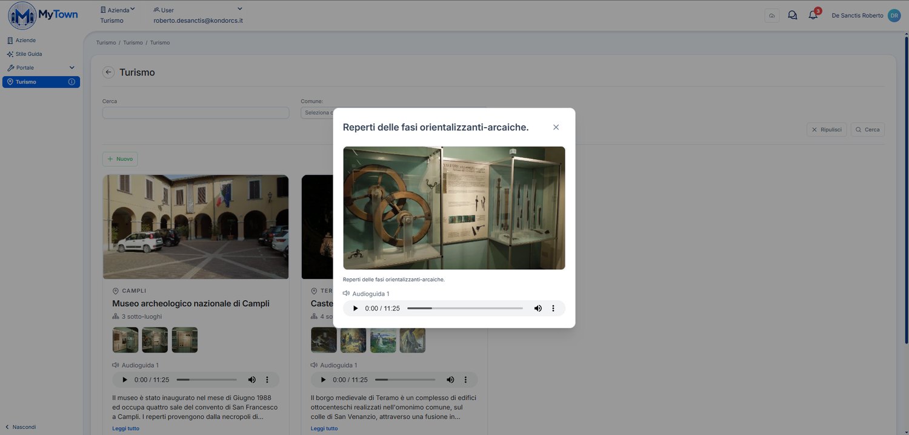Mute the dialog audio player
The image size is (909, 435).
point(538,309)
